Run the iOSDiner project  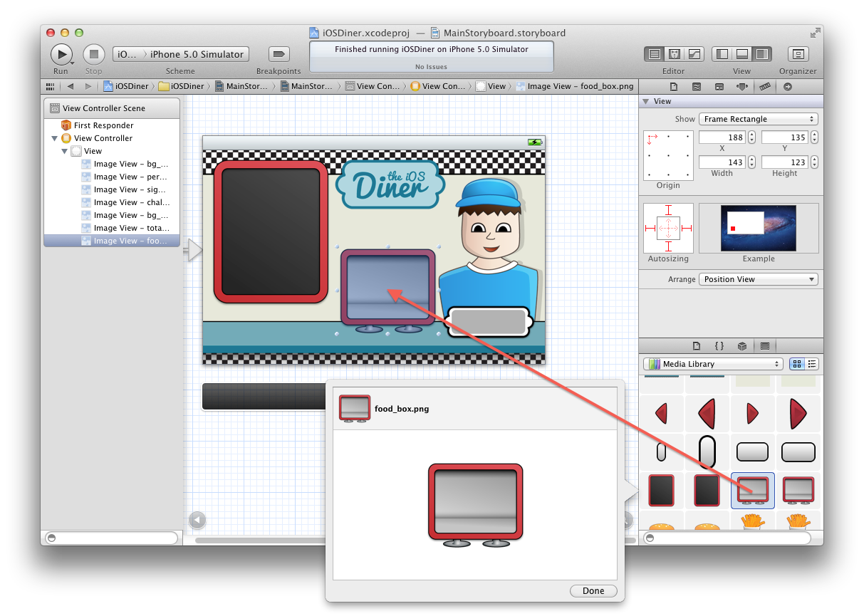(x=61, y=54)
